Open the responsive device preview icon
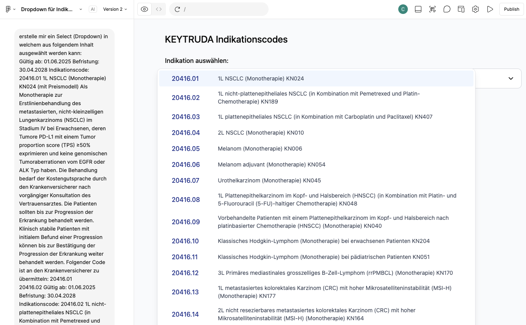The height and width of the screenshot is (325, 526). coord(461,9)
